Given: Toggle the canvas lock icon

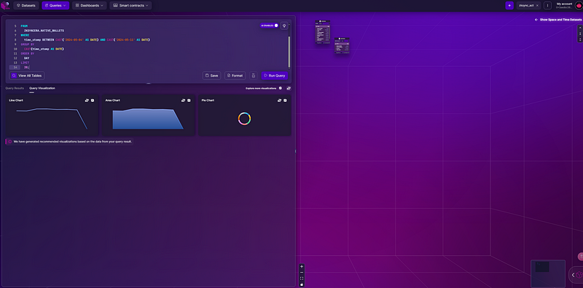Looking at the screenshot, I should click(302, 284).
